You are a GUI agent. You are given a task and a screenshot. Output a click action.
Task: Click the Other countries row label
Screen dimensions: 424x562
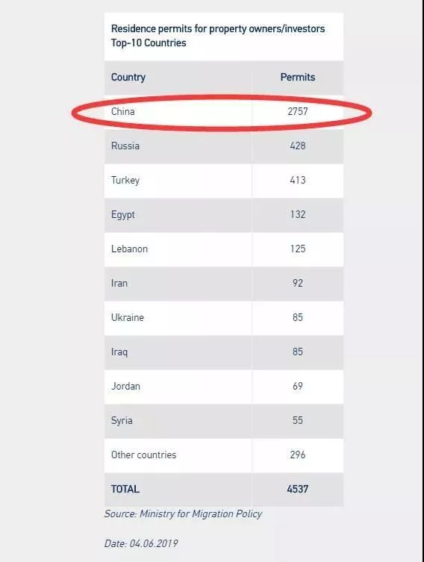tap(143, 455)
